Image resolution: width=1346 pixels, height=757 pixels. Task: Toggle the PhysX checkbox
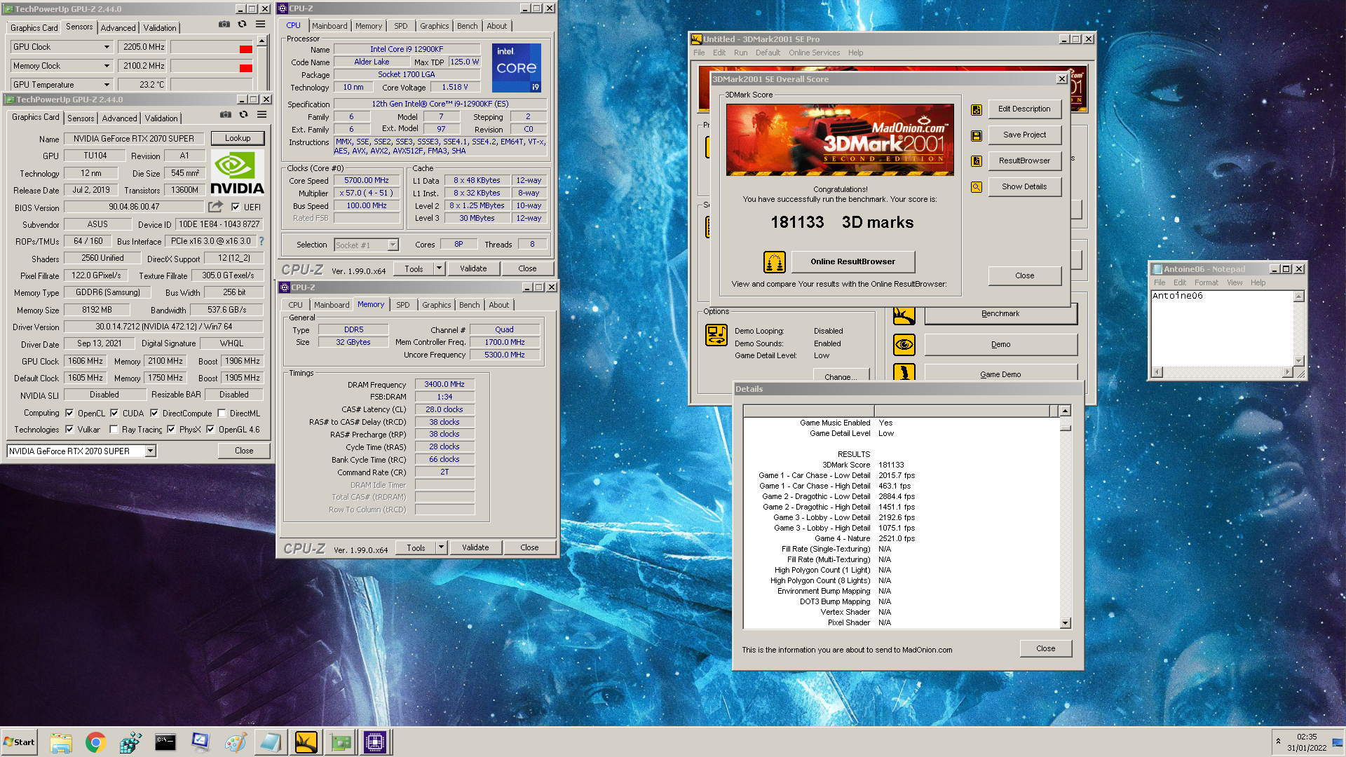171,429
